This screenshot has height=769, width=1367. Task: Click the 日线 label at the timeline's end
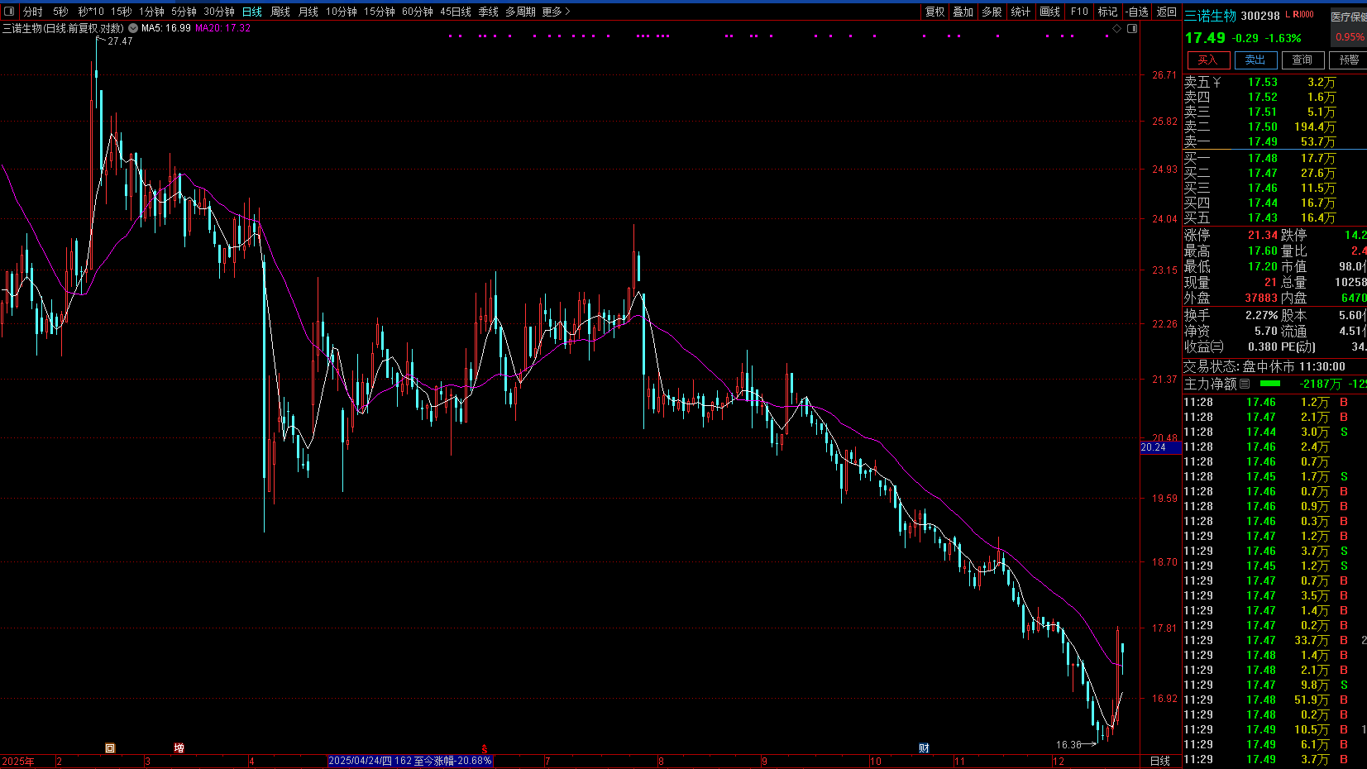point(1160,762)
